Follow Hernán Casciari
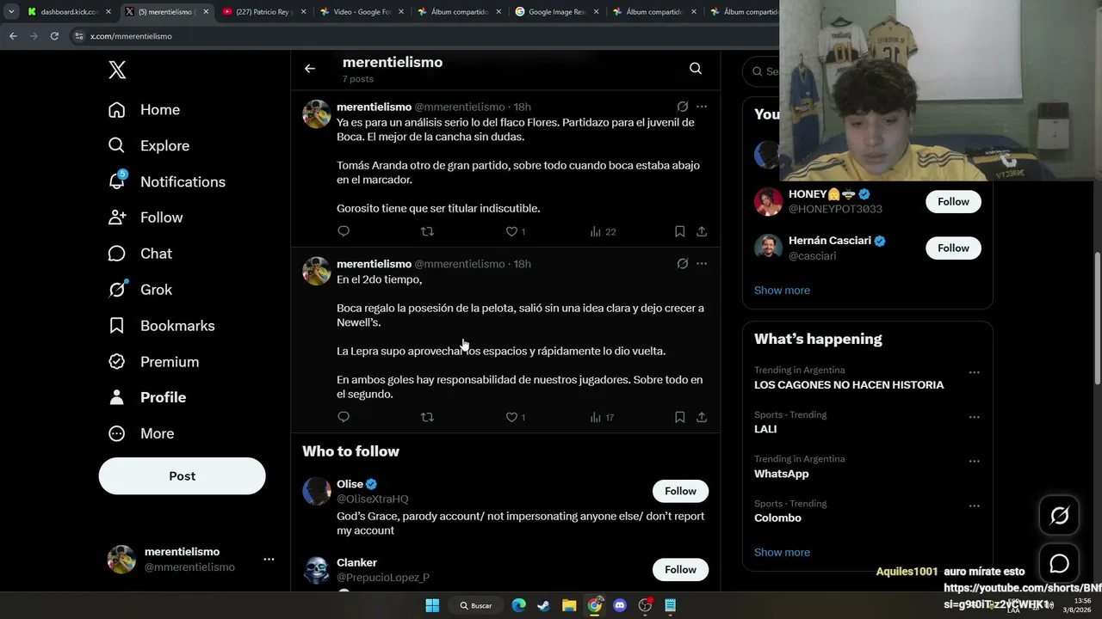 point(953,248)
